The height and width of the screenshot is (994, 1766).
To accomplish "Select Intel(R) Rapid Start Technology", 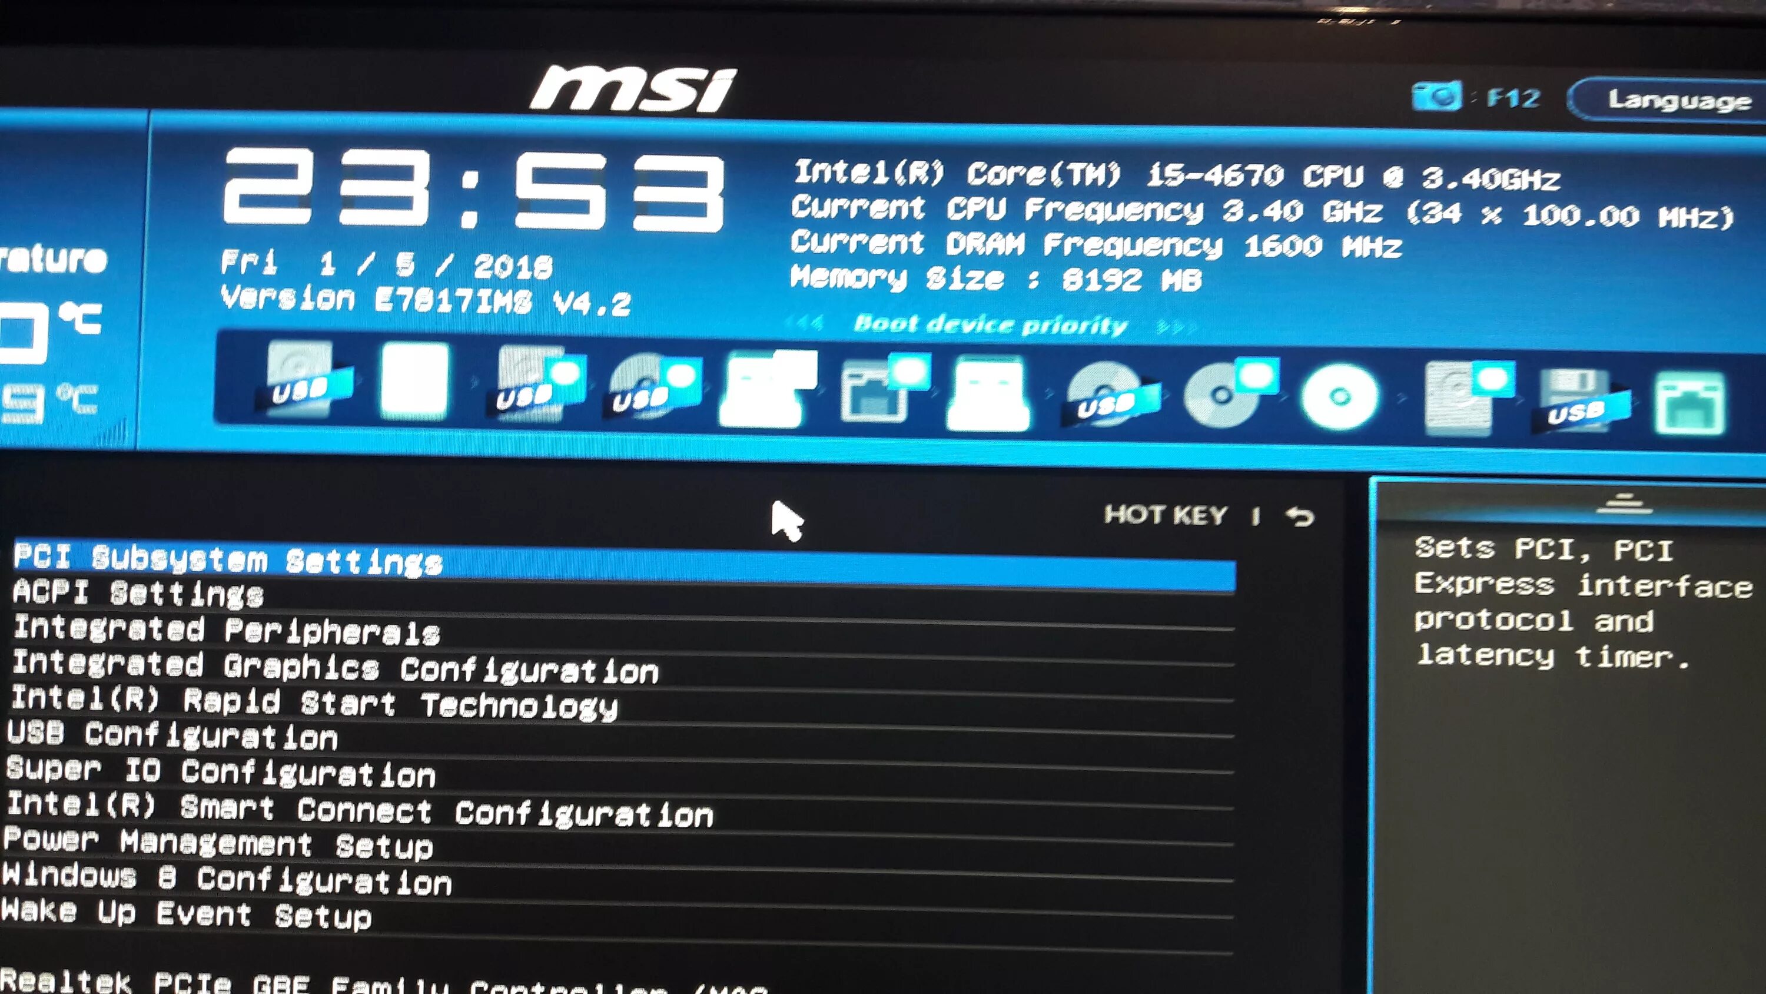I will pos(314,703).
